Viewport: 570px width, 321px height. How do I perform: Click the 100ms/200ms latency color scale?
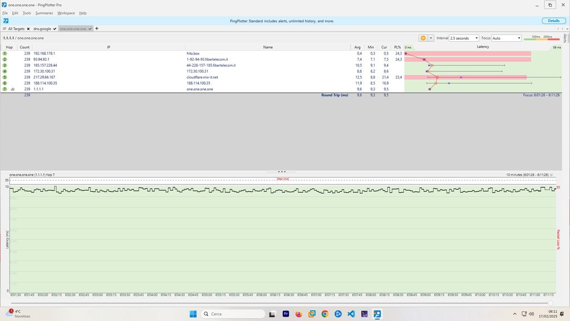[x=542, y=38]
